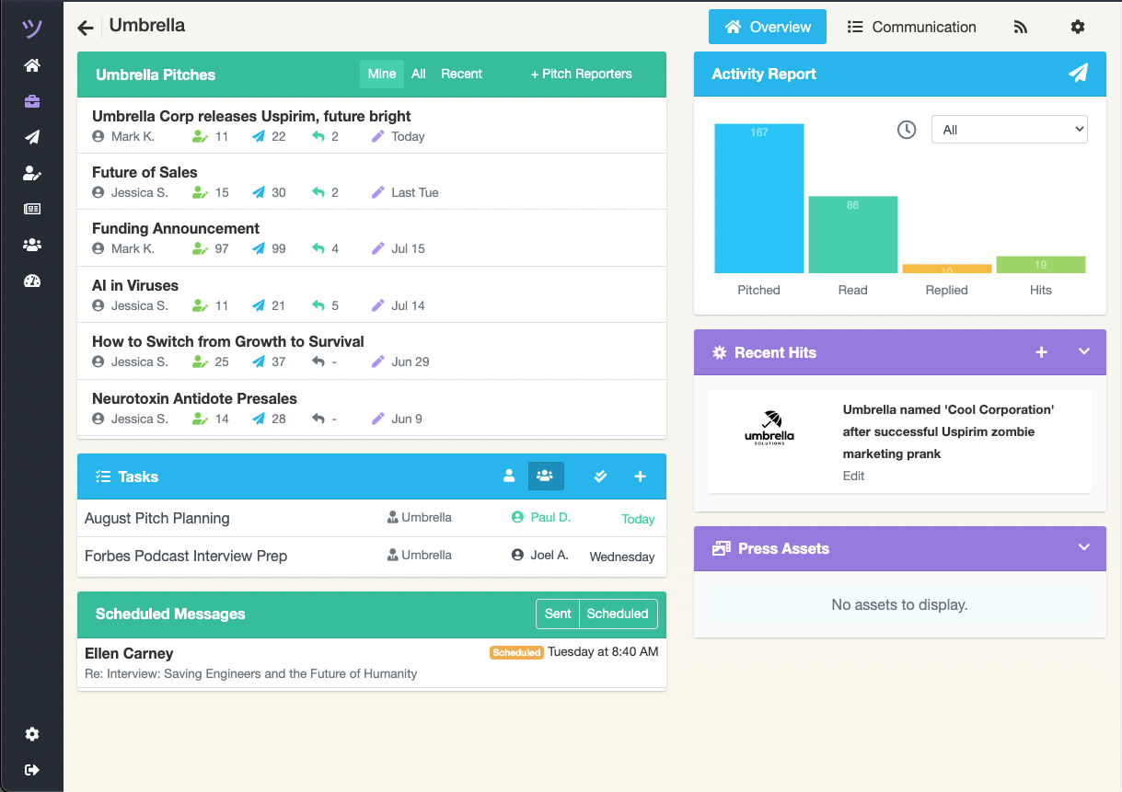
Task: Click the No assets to display message
Action: (x=899, y=604)
